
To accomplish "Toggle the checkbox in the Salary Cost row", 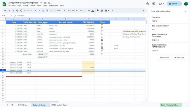I will (102, 25).
